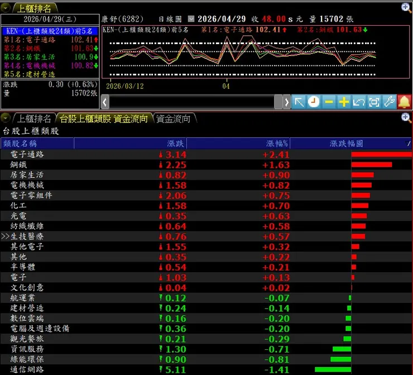
Task: Click chart title 康舒(6282)
Action: (x=122, y=19)
